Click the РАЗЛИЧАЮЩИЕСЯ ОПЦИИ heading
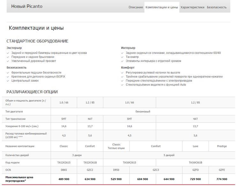Image resolution: width=236 pixels, height=186 pixels. [32, 92]
